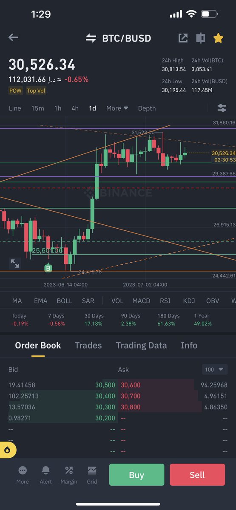Image resolution: width=236 pixels, height=510 pixels.
Task: Select the Line chart interval
Action: pyautogui.click(x=15, y=108)
